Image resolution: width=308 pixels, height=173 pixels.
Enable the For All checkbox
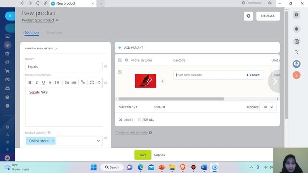[140, 120]
